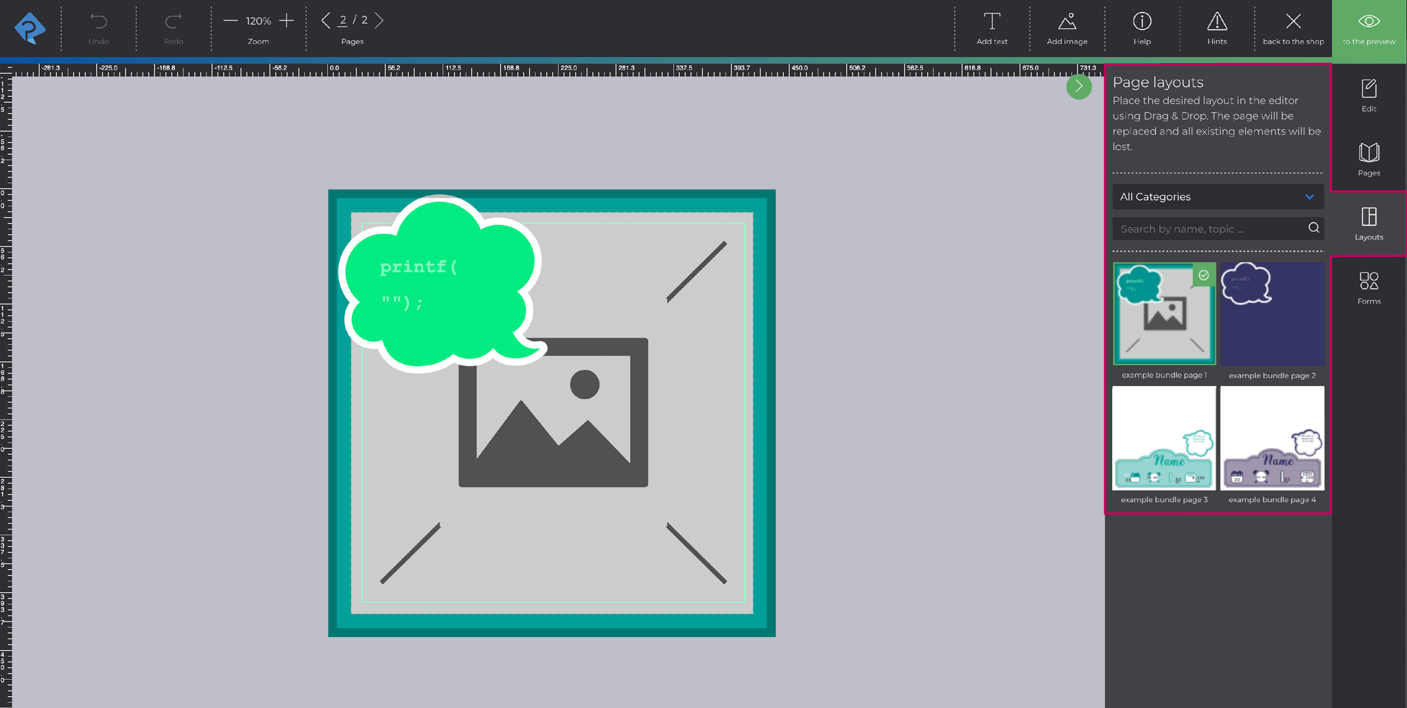Click the layout search input field
The height and width of the screenshot is (708, 1407).
tap(1210, 229)
